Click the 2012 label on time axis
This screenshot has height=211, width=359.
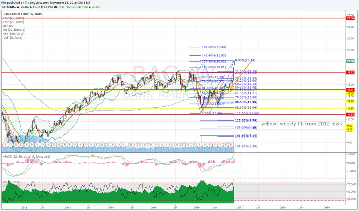pos(24,208)
